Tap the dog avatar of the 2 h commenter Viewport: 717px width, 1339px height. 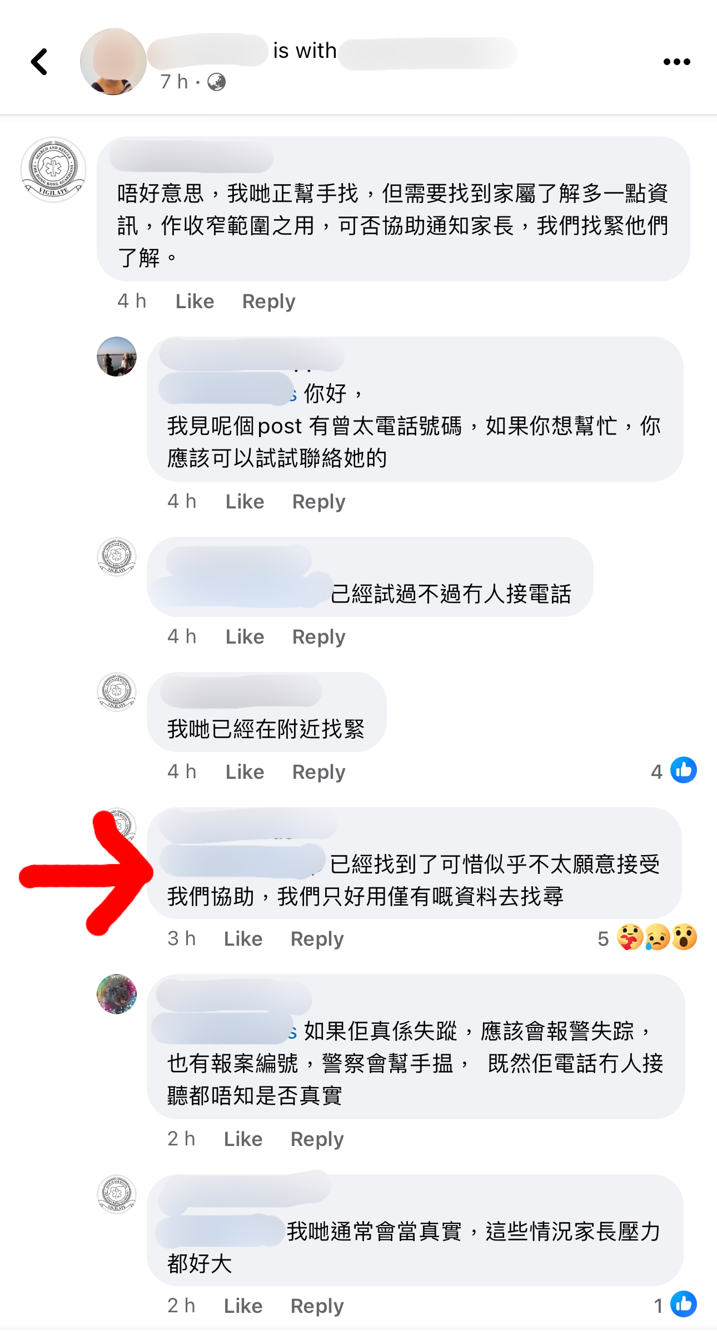click(x=117, y=994)
